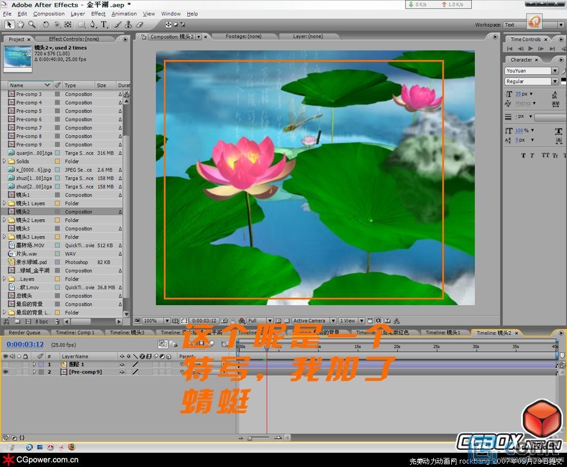Select the Brush tool
The height and width of the screenshot is (467, 567).
coord(118,24)
